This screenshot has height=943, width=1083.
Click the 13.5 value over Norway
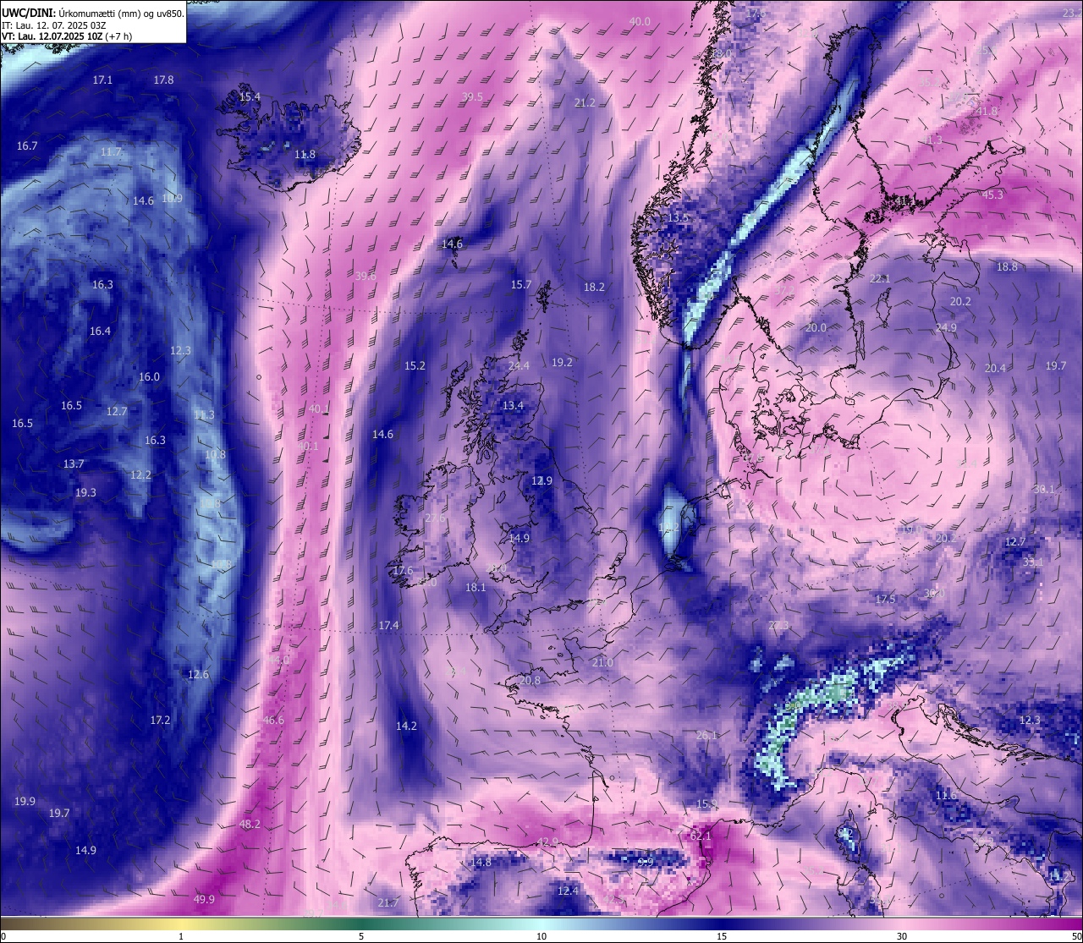[678, 217]
